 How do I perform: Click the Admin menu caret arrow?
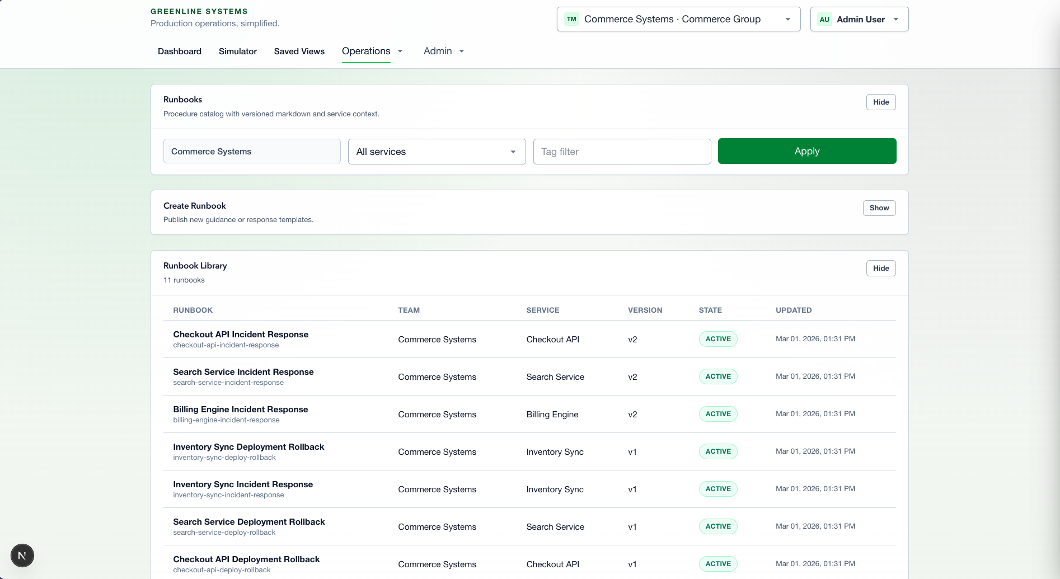tap(462, 51)
